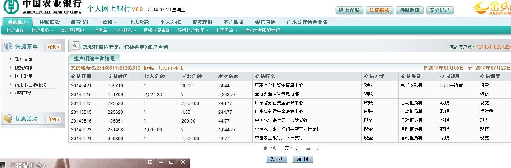
Task: Open the 跨行账户管理 dropdown
Action: point(192,30)
